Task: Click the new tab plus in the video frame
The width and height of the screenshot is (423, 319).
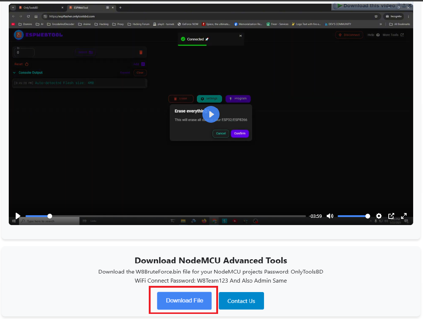Action: click(120, 8)
